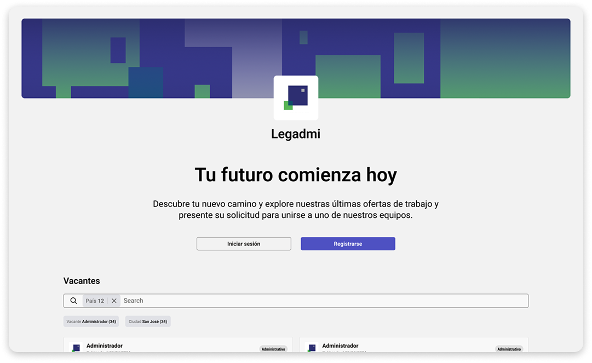Screen dimensions: 592x363
Task: Click into the Search vacancies field
Action: click(x=323, y=301)
